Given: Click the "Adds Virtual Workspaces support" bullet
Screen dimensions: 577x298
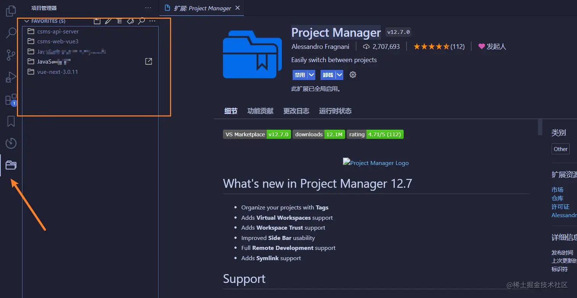Looking at the screenshot, I should click(287, 218).
